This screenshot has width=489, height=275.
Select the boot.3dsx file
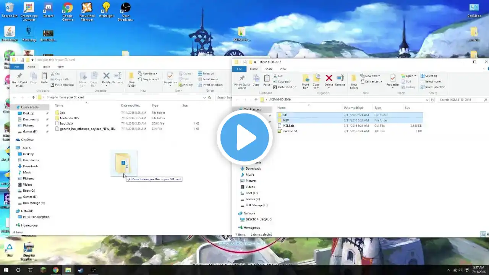[127, 123]
